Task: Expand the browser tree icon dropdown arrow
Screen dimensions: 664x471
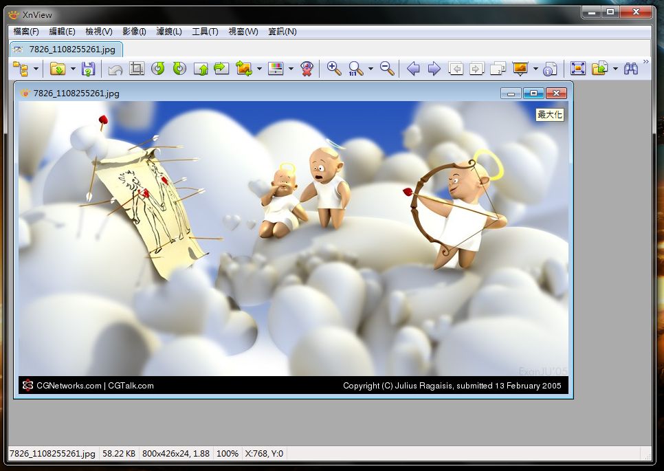Action: (36, 69)
